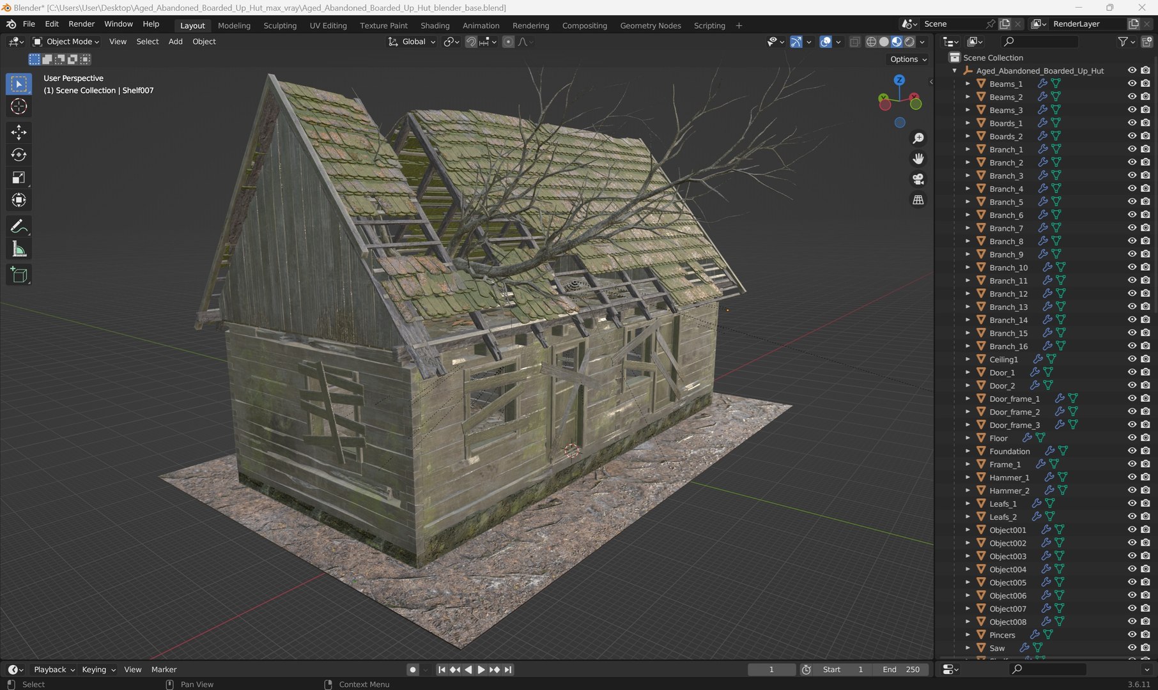Screen dimensions: 1158x690
Task: Collapse Aged_Abandoned_Boarded_Up_Hut collection
Action: 955,71
